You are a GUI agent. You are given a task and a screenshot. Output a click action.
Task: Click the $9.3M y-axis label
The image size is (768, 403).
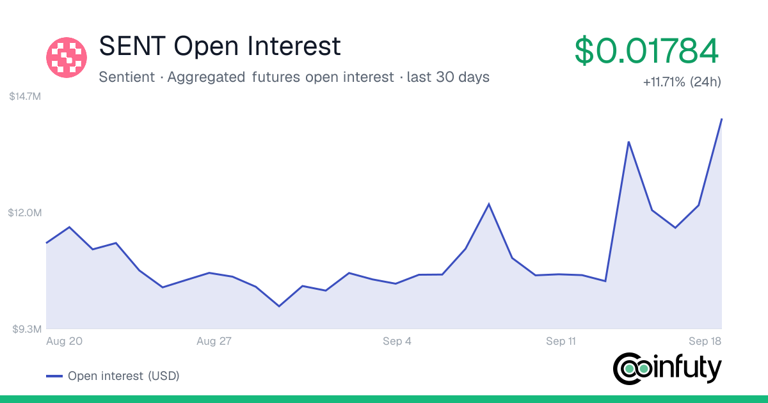point(27,329)
